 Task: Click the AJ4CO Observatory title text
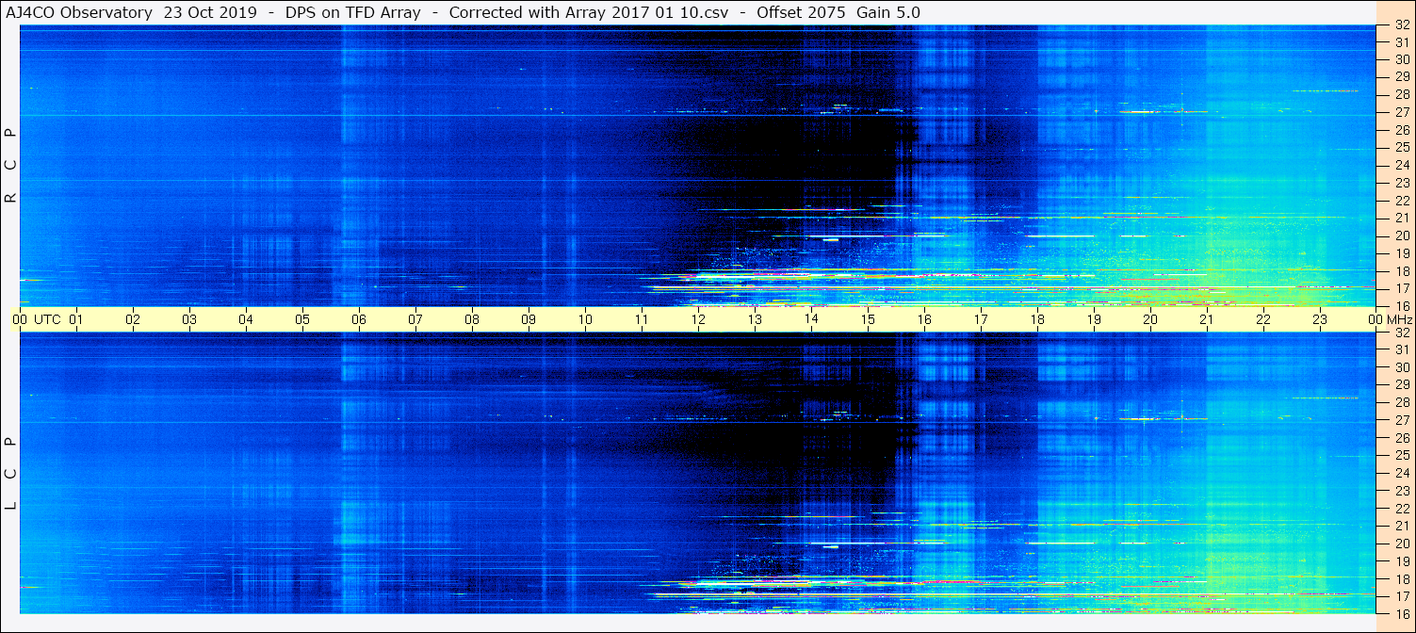point(80,12)
